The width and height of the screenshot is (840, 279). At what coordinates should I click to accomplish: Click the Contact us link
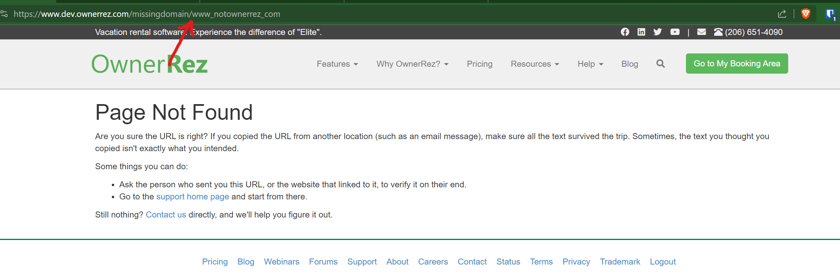[166, 215]
